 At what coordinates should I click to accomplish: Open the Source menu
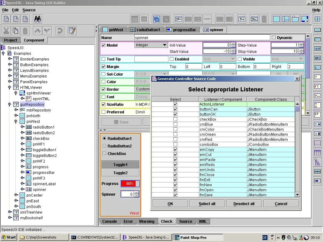click(29, 10)
